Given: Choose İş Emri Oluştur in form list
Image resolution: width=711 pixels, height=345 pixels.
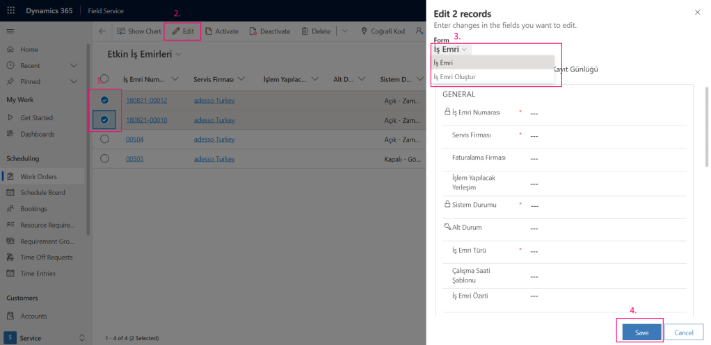Looking at the screenshot, I should pyautogui.click(x=493, y=77).
